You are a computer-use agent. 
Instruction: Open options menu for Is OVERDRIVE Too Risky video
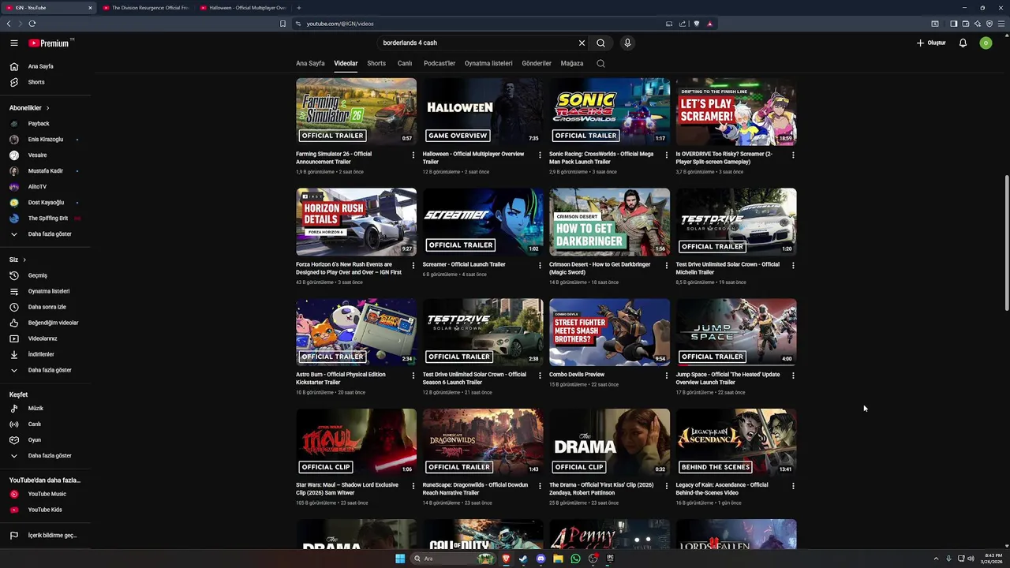tap(793, 155)
